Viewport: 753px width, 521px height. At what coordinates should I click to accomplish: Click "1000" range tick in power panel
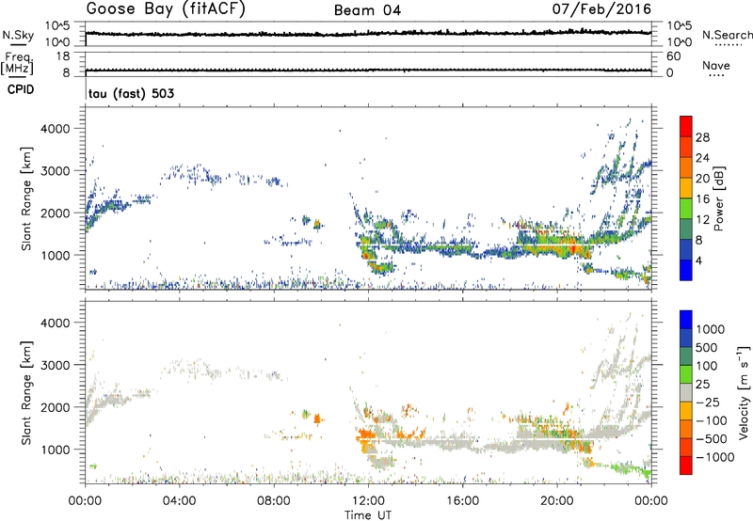click(x=55, y=255)
